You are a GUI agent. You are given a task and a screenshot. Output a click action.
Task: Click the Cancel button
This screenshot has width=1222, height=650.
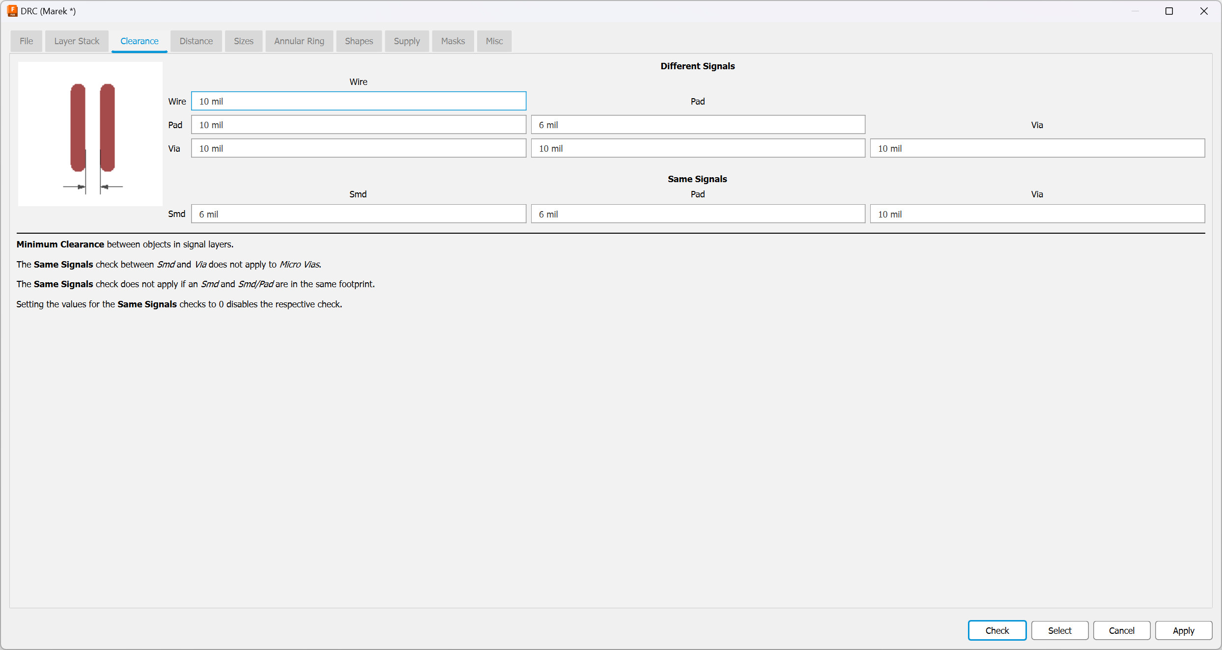click(1121, 630)
